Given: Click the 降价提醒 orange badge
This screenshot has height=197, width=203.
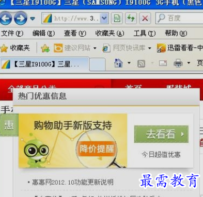Looking at the screenshot, I should point(97,149).
